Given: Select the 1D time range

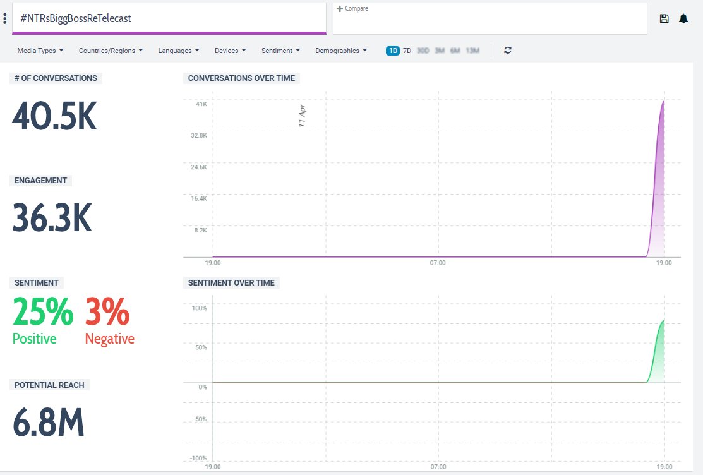Looking at the screenshot, I should tap(393, 51).
